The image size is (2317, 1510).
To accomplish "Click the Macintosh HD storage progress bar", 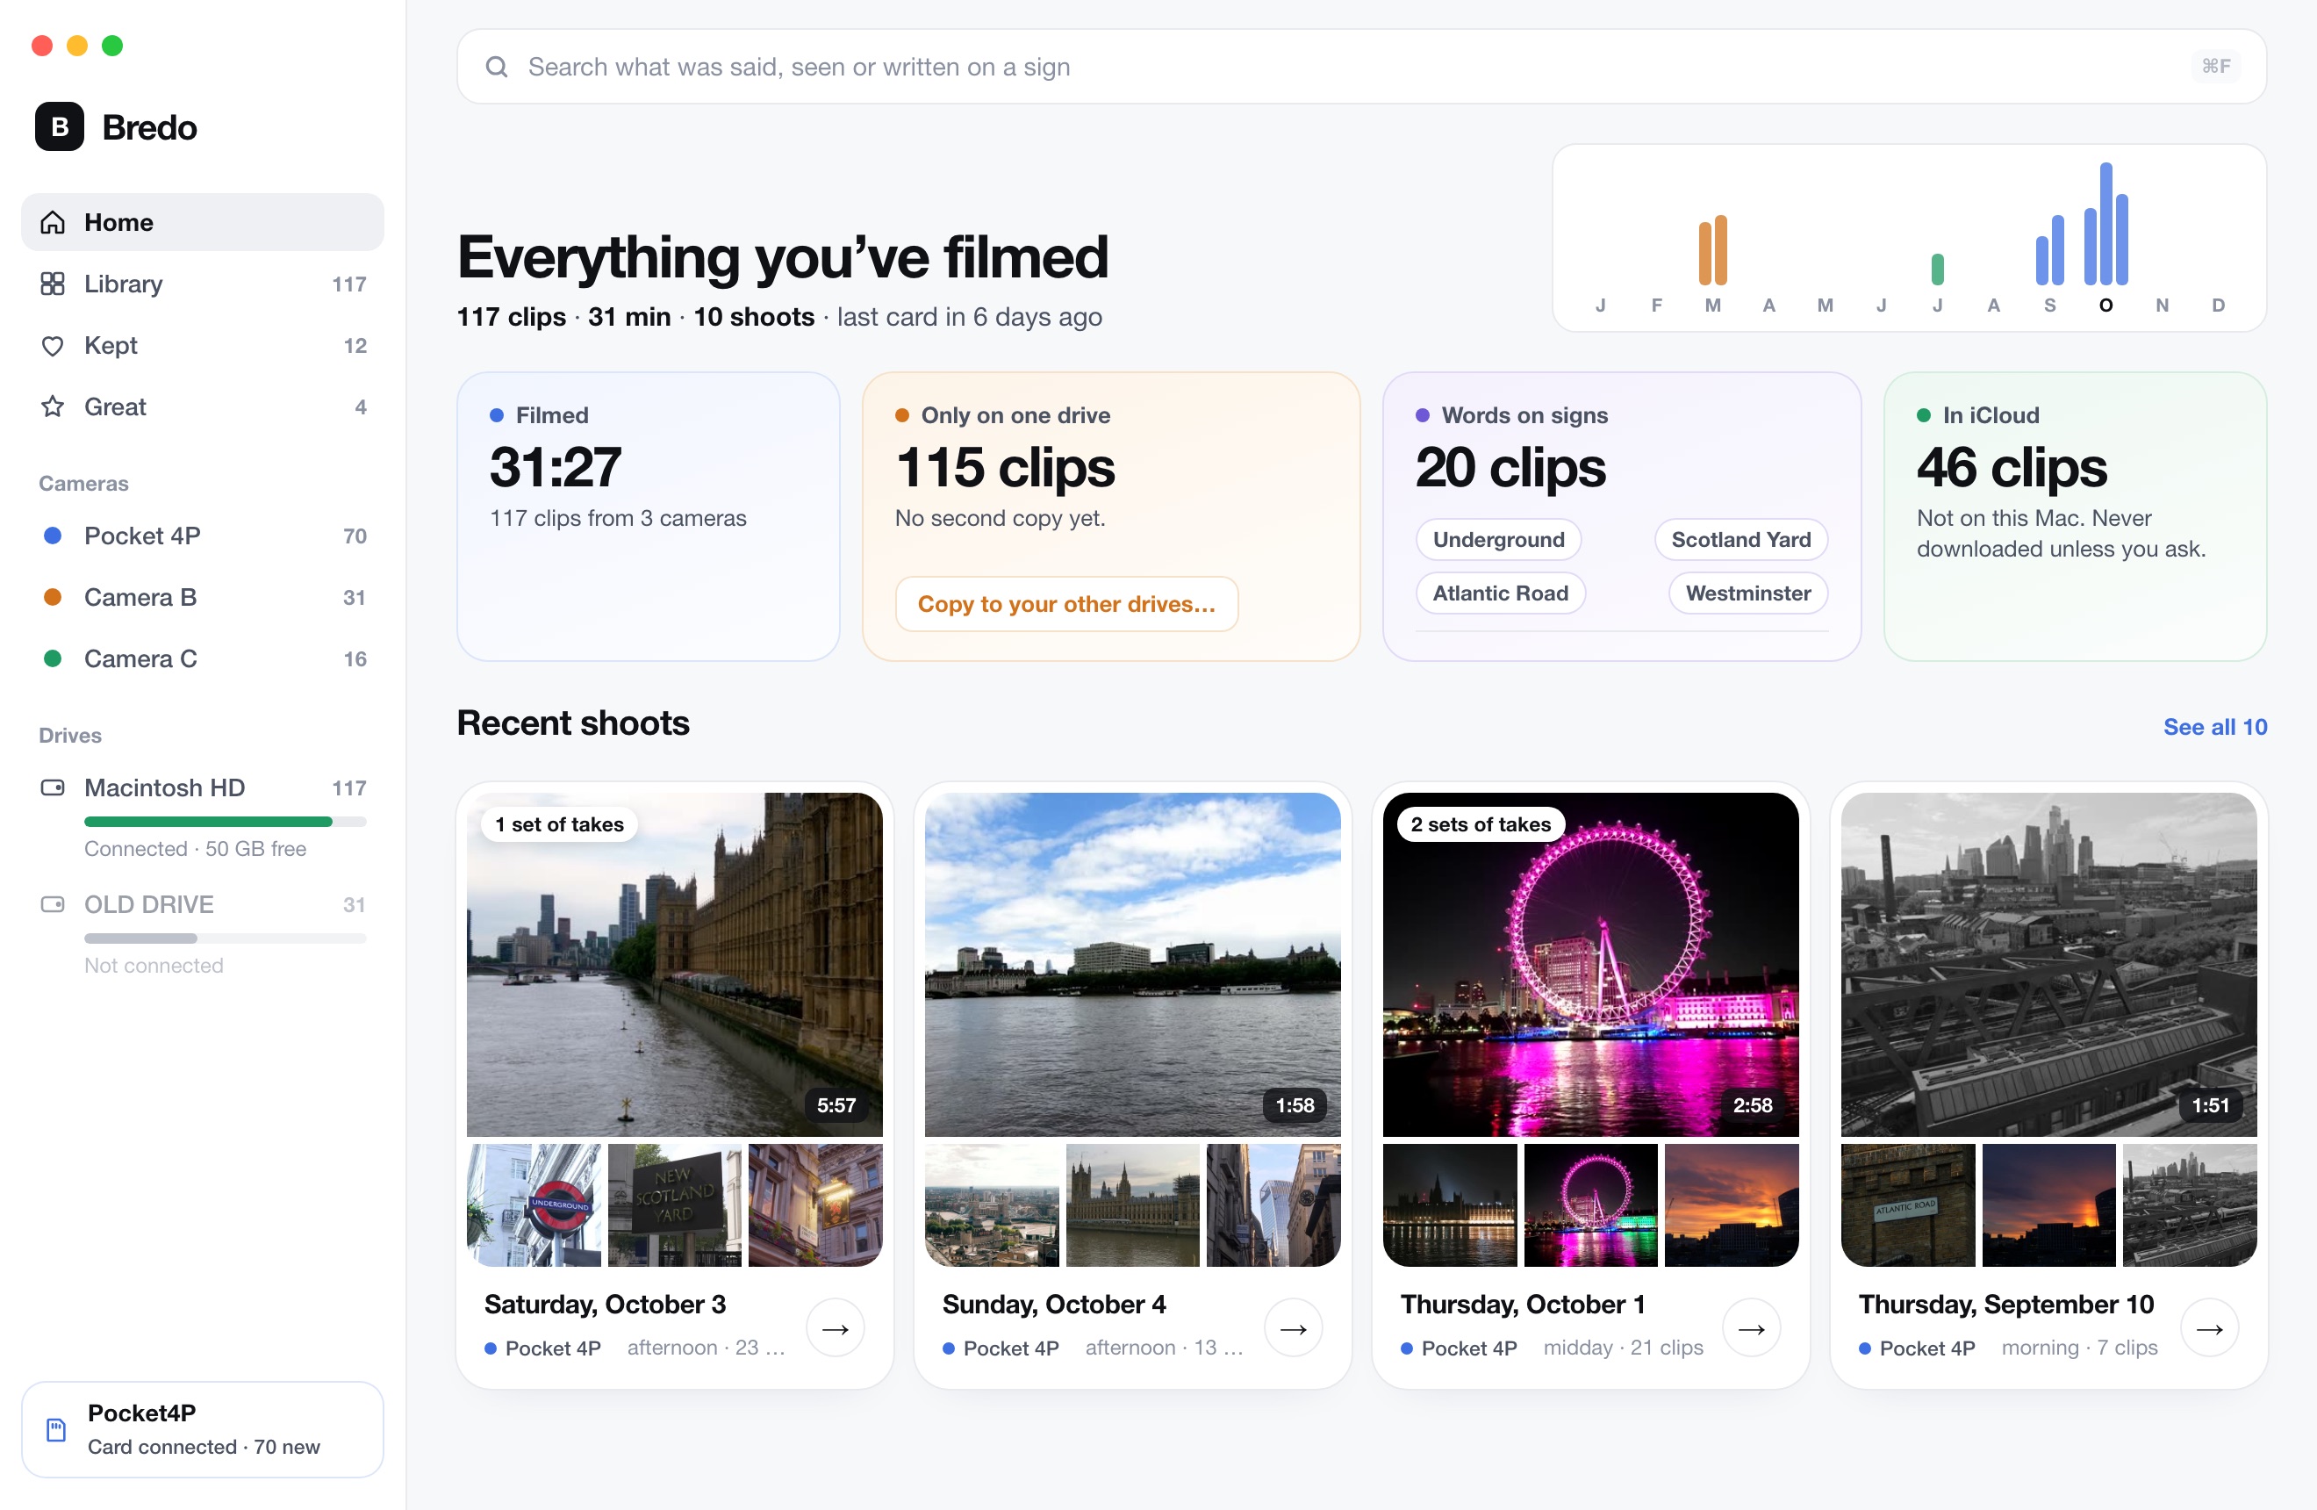I will [x=225, y=822].
